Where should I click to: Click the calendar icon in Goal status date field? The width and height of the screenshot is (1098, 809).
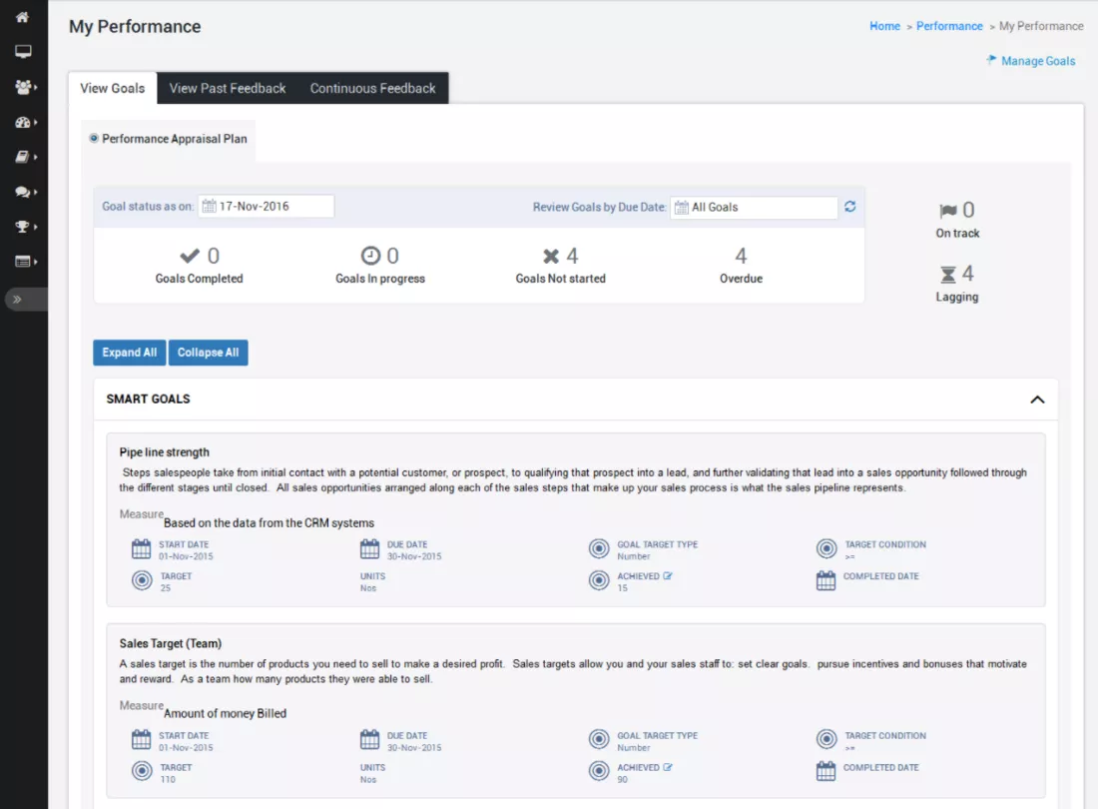click(x=209, y=206)
